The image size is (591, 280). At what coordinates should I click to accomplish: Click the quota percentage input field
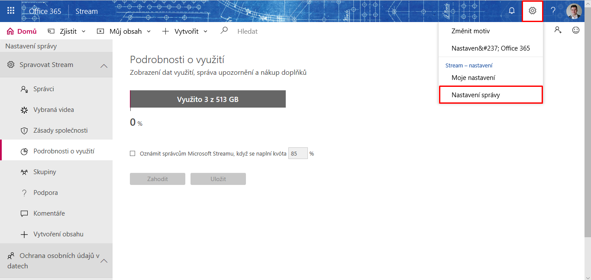298,153
